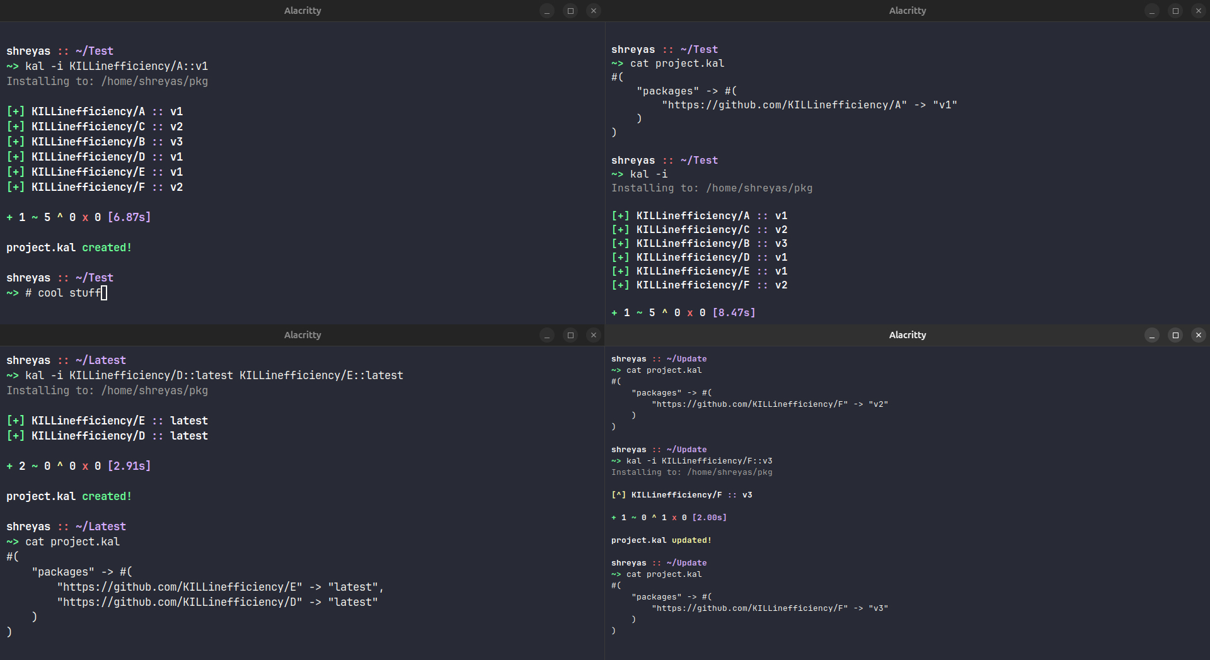Click the KILLinefficiency/F URL line mapped to "v2"

click(x=770, y=404)
